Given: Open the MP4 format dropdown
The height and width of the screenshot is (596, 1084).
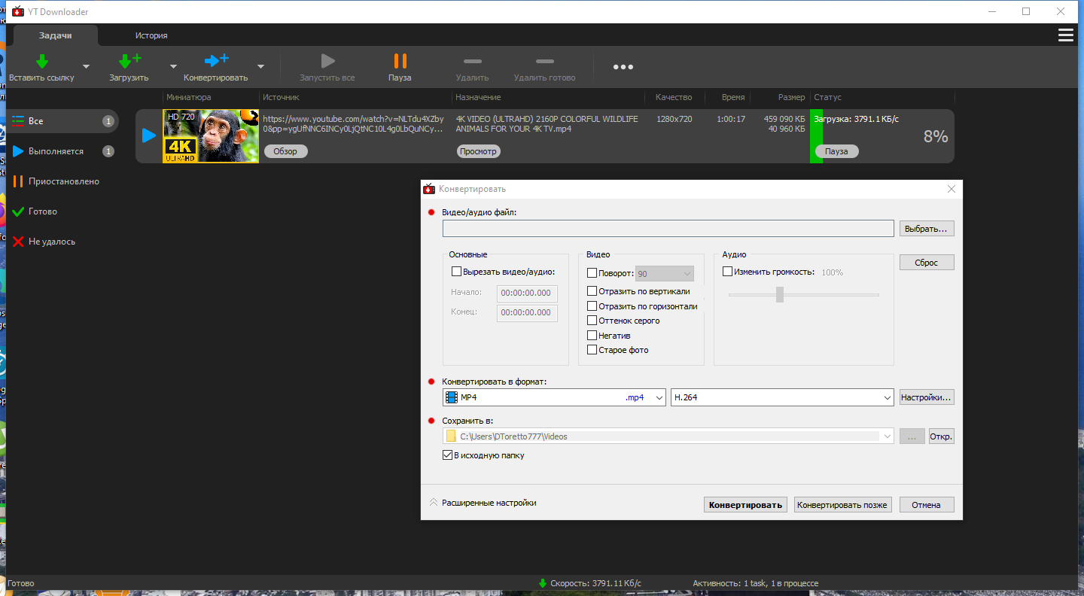Looking at the screenshot, I should (554, 397).
